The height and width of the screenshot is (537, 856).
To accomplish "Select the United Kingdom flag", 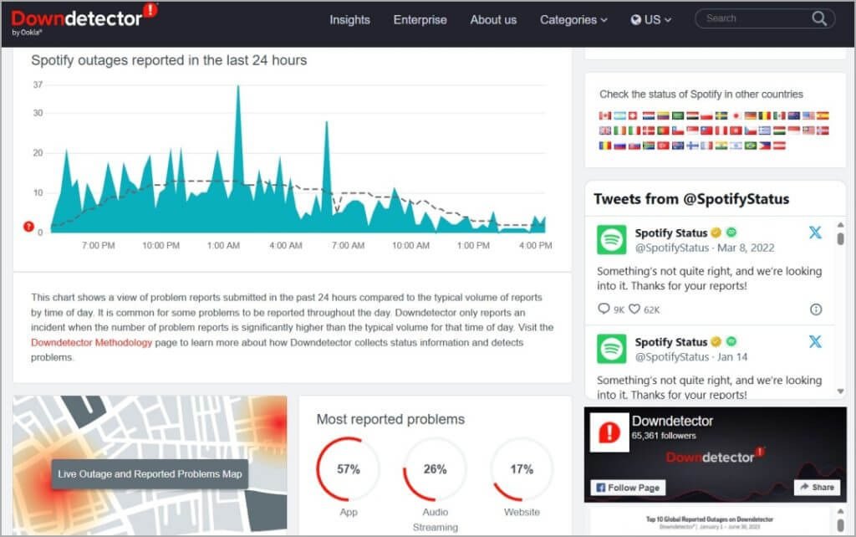I will tap(605, 130).
